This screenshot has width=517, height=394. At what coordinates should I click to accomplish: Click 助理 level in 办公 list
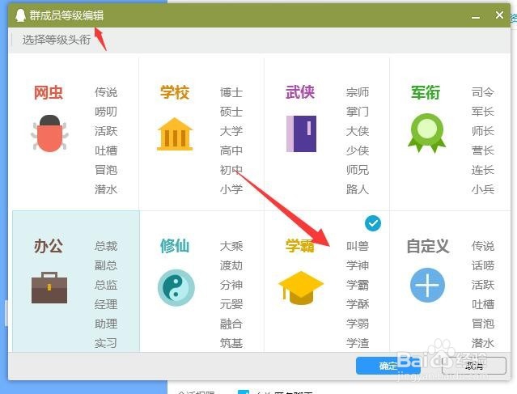point(106,324)
